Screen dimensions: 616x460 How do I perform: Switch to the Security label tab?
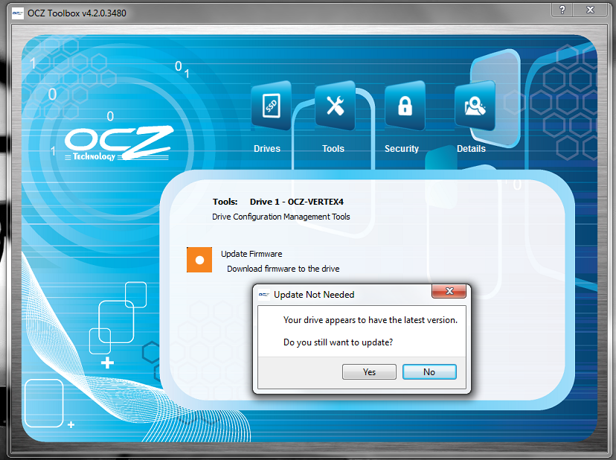tap(402, 149)
